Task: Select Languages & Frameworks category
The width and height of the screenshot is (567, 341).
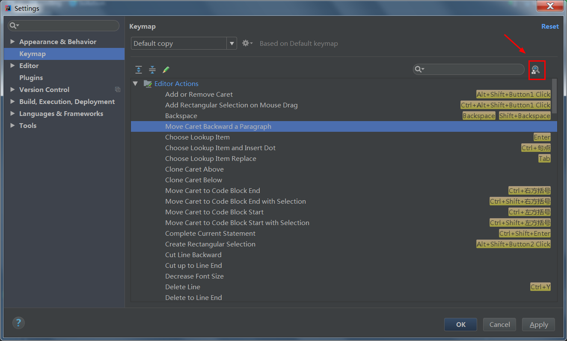Action: tap(61, 113)
